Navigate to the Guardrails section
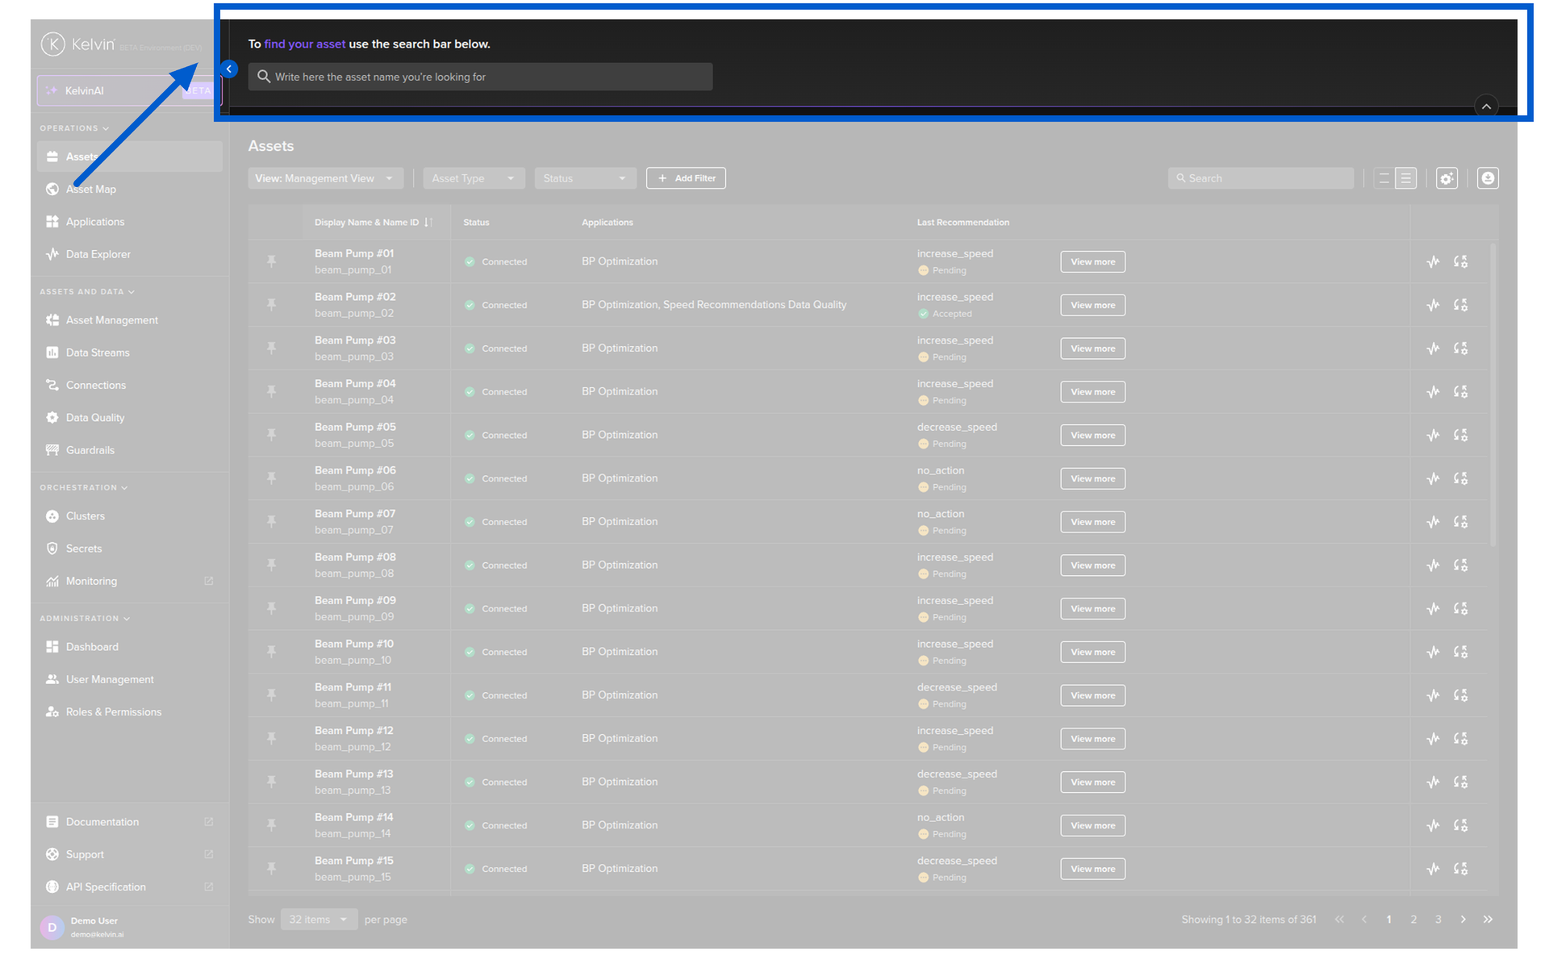 (x=90, y=450)
